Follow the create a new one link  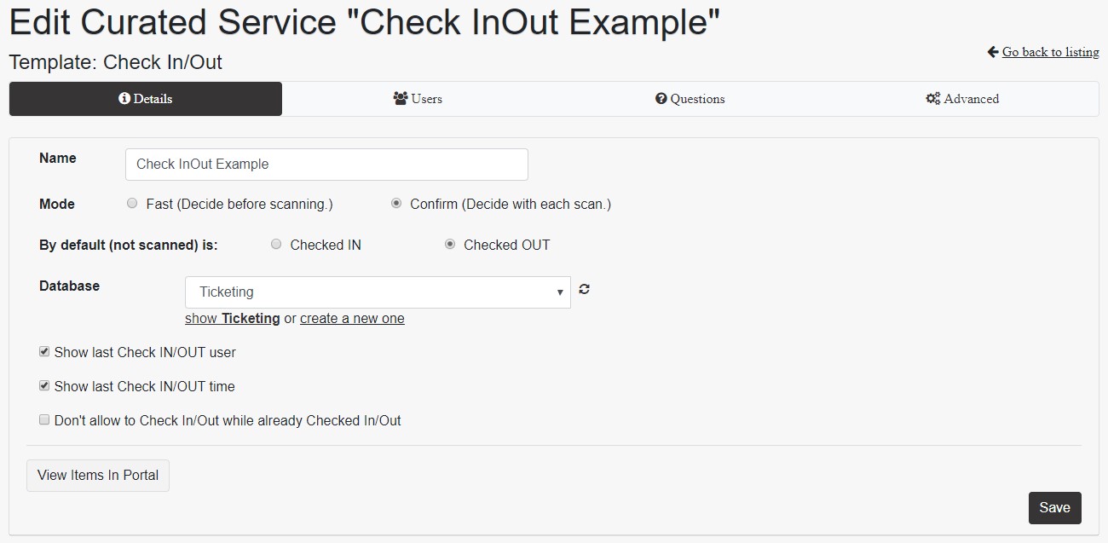click(x=352, y=318)
